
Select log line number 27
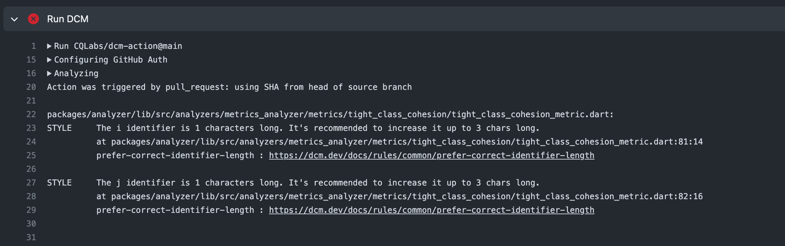(x=31, y=183)
